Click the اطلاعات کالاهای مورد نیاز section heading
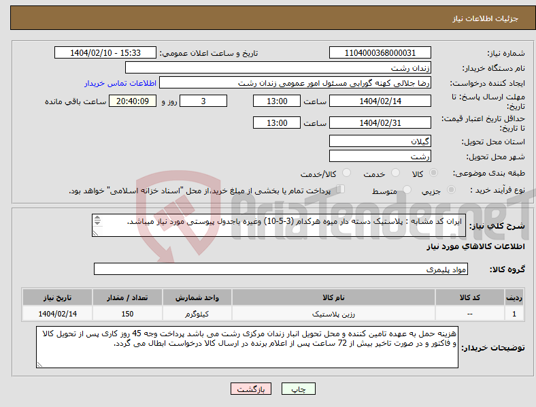536x407 pixels. point(475,246)
